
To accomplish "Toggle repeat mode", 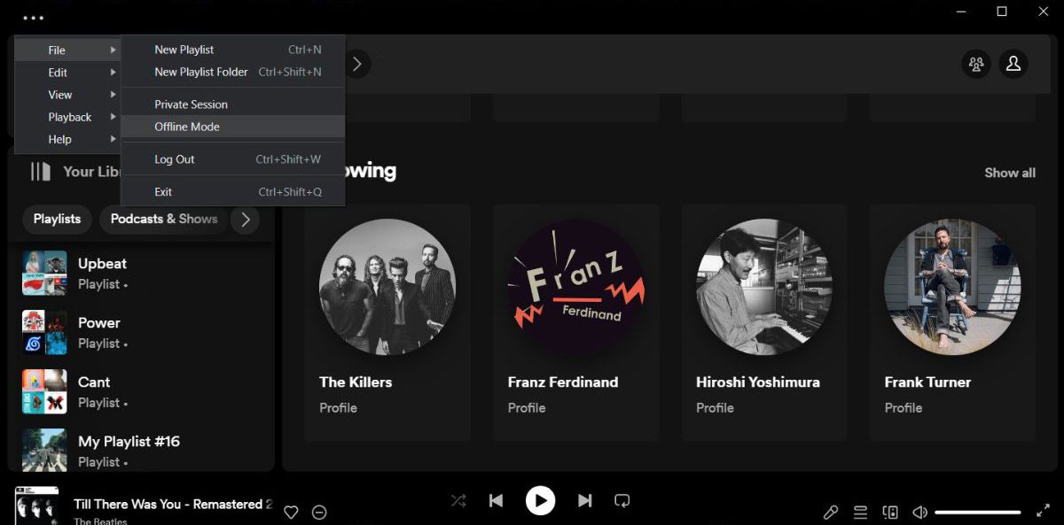I will point(622,501).
